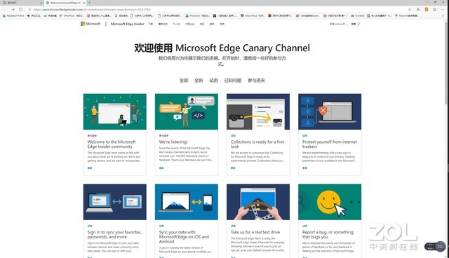Click the Report a bug title

tap(328, 235)
